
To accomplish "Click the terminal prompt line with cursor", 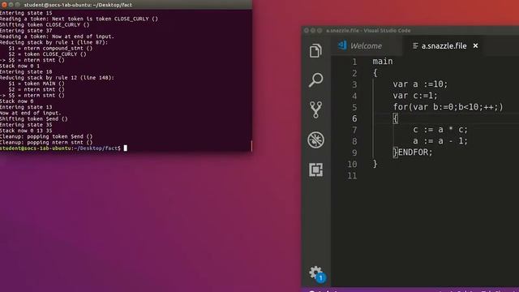I will (x=63, y=148).
